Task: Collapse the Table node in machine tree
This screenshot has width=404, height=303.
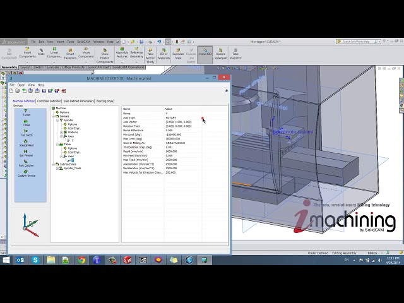Action: (x=57, y=145)
